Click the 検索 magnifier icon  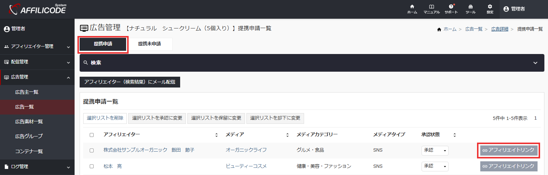tap(86, 63)
